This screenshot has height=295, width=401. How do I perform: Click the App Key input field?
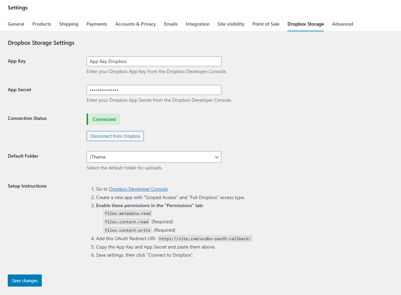pos(154,61)
